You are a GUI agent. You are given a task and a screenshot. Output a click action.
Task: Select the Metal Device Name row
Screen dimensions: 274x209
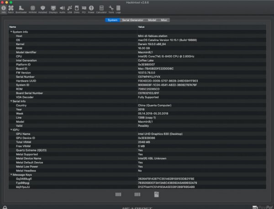(x=137, y=158)
